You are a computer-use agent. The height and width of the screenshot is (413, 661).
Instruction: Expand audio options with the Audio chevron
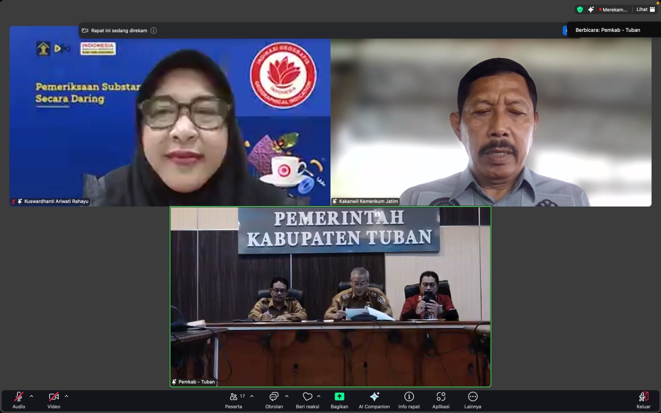coord(31,396)
